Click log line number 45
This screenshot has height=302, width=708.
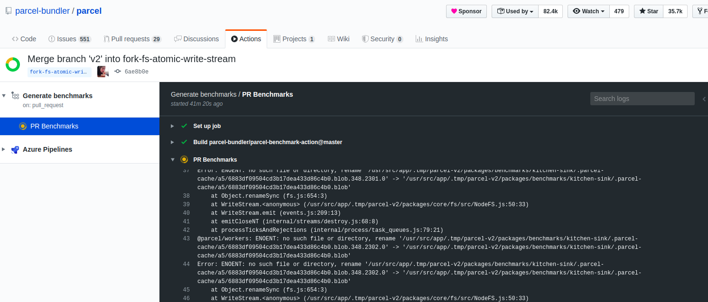click(186, 290)
